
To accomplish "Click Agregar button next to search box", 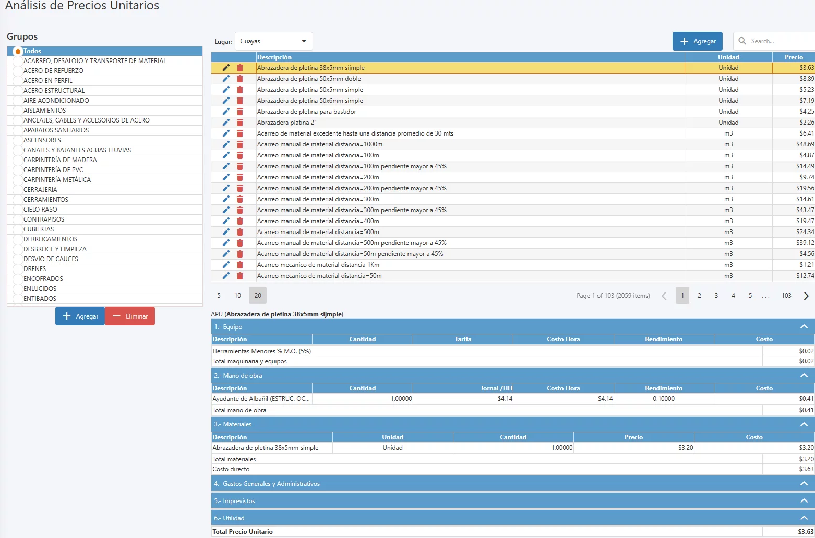I will (697, 41).
